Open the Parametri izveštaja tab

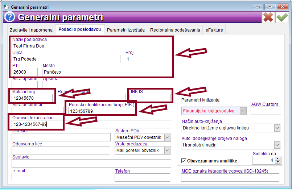126,30
